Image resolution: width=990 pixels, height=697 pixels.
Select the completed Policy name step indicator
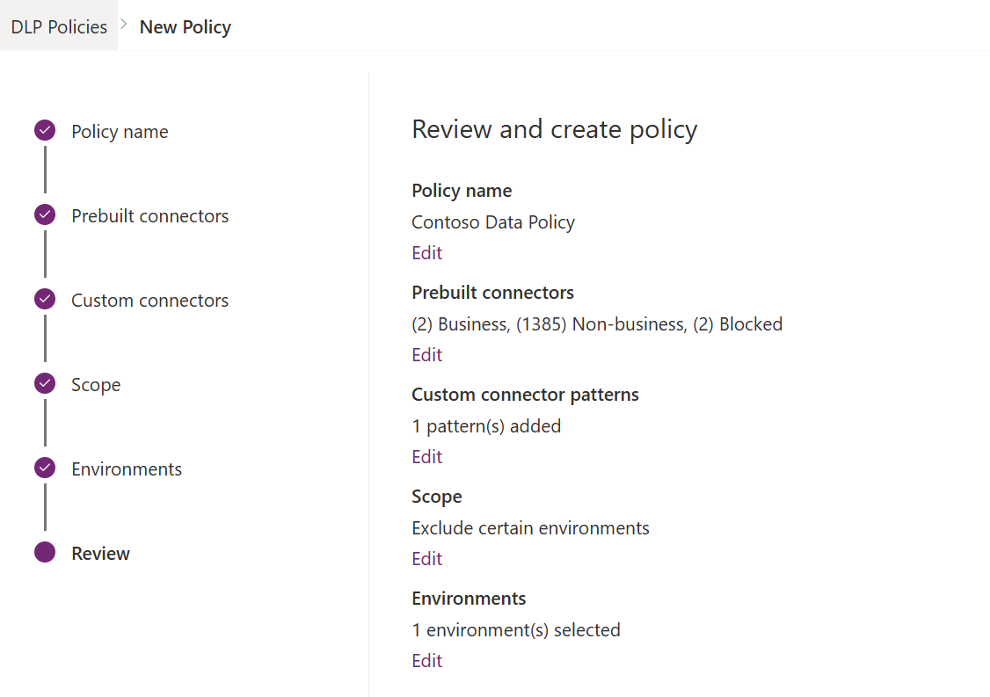click(x=44, y=130)
